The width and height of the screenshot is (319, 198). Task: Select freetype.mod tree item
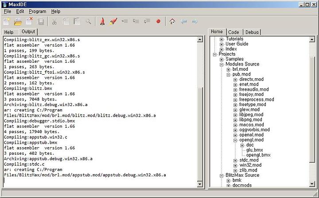(253, 104)
